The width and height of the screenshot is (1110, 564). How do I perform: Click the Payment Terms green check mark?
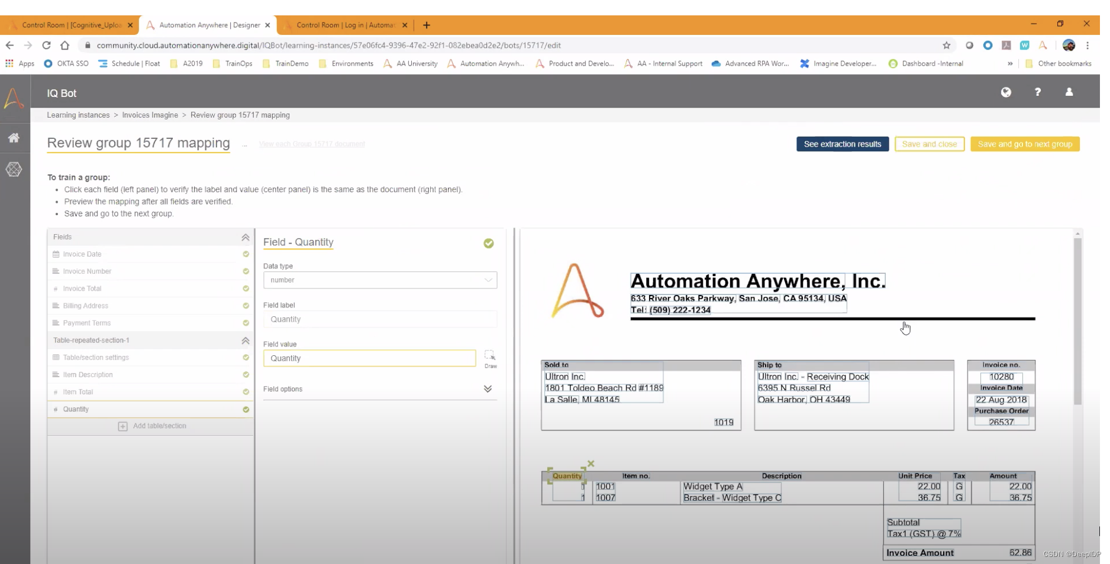pyautogui.click(x=246, y=323)
